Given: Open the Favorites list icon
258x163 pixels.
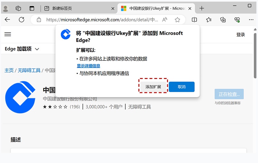Looking at the screenshot, I should pos(209,20).
